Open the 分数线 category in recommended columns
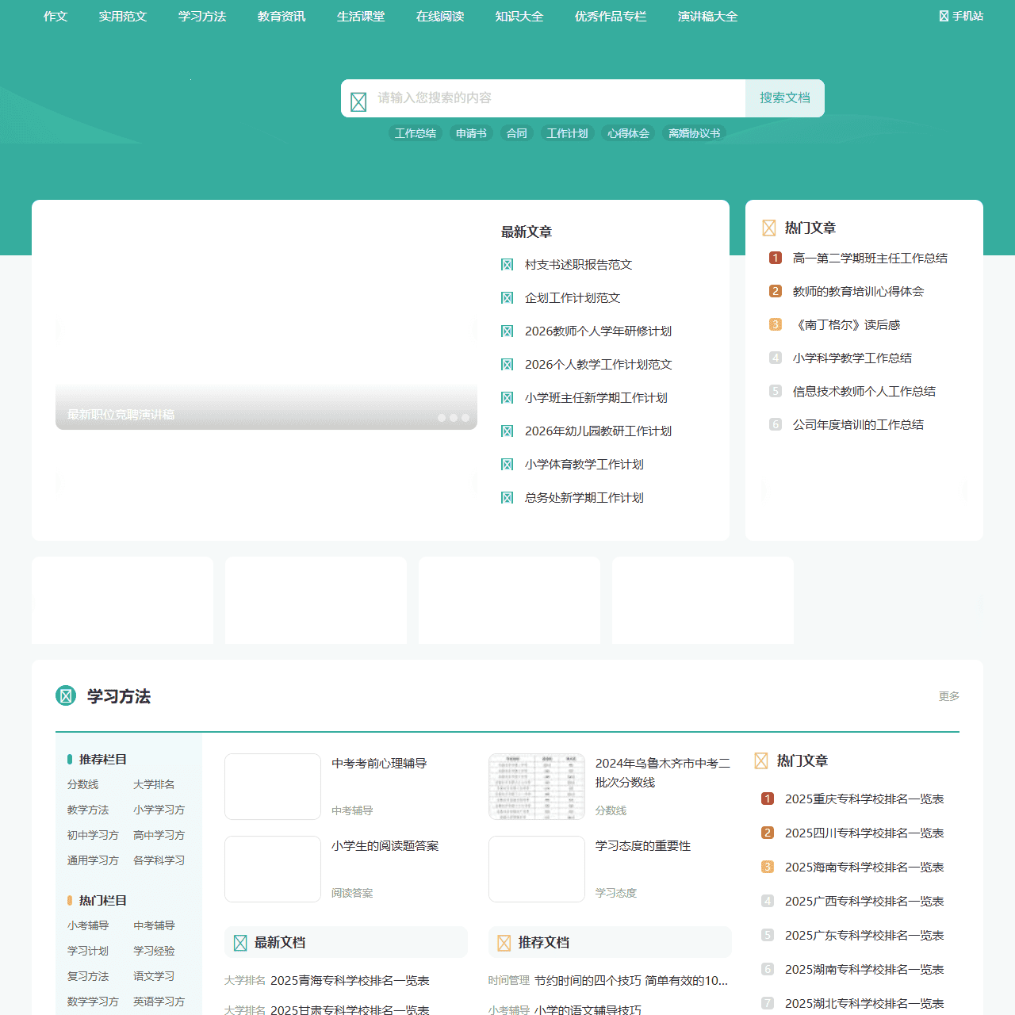This screenshot has height=1015, width=1015. point(82,784)
